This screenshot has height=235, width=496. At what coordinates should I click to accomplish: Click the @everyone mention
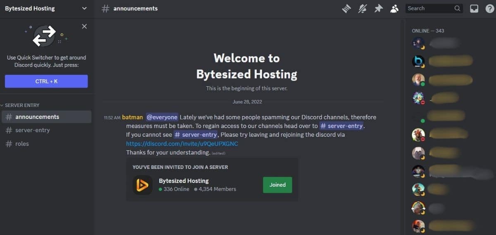click(162, 117)
